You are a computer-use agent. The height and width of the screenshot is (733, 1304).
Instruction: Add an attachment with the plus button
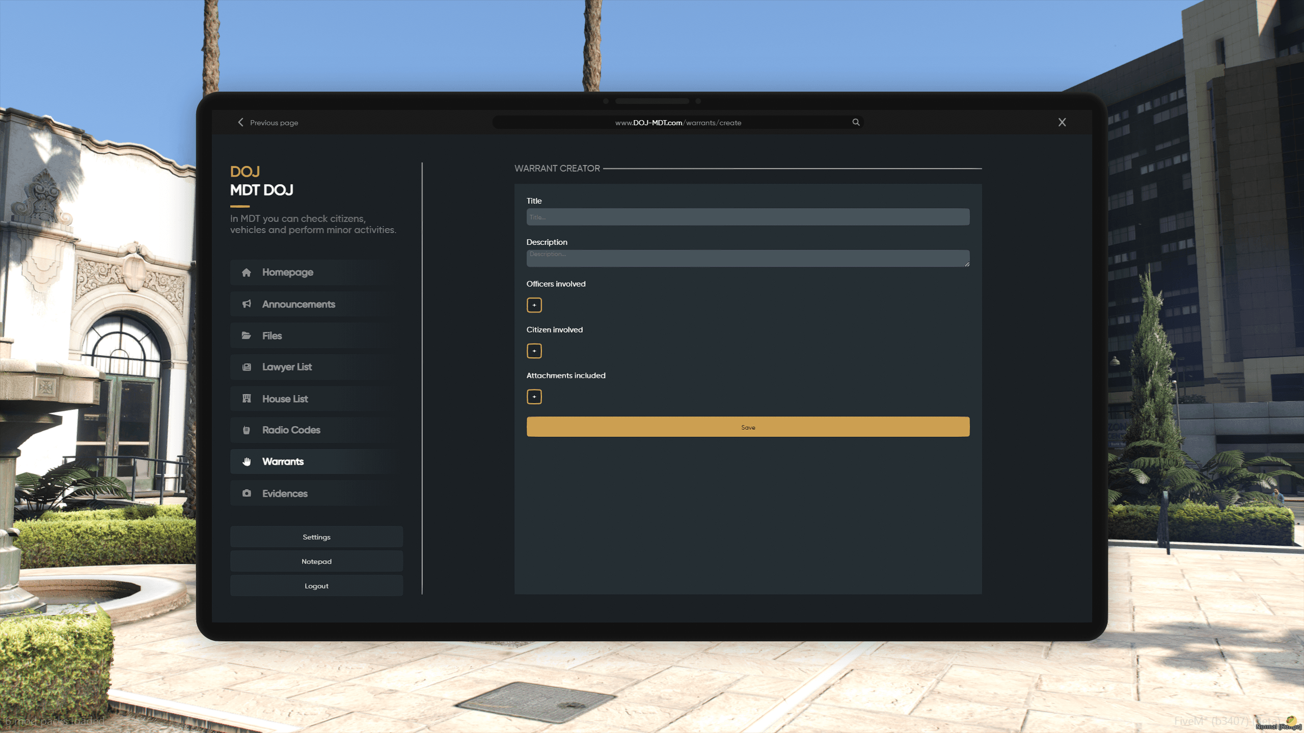534,397
